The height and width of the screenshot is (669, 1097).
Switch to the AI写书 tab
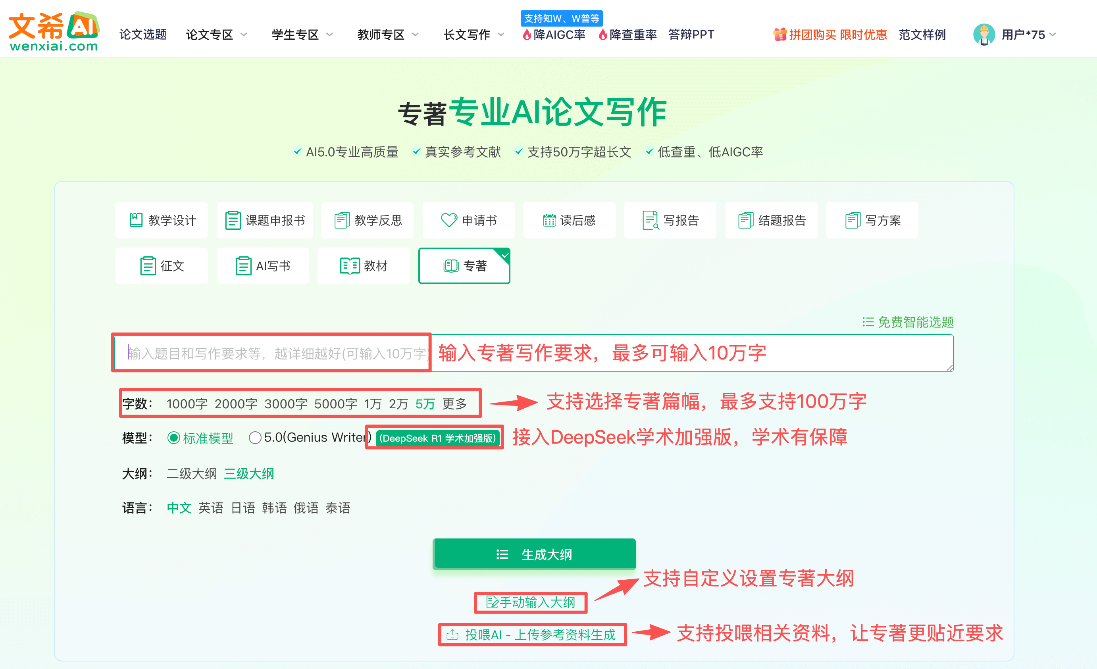(263, 266)
